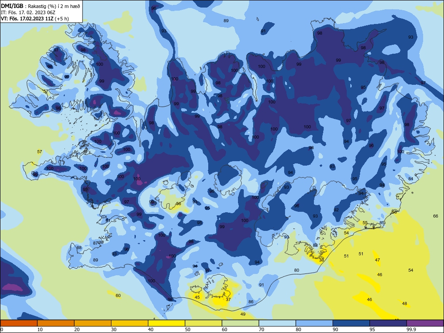The width and height of the screenshot is (444, 333).
Task: Click the humidity value '45' on the map
Action: [197, 297]
